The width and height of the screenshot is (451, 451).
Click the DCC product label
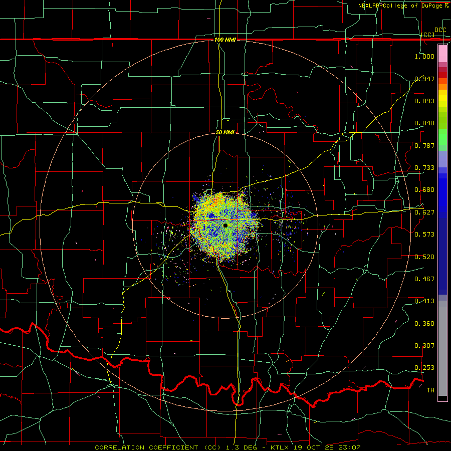440,30
